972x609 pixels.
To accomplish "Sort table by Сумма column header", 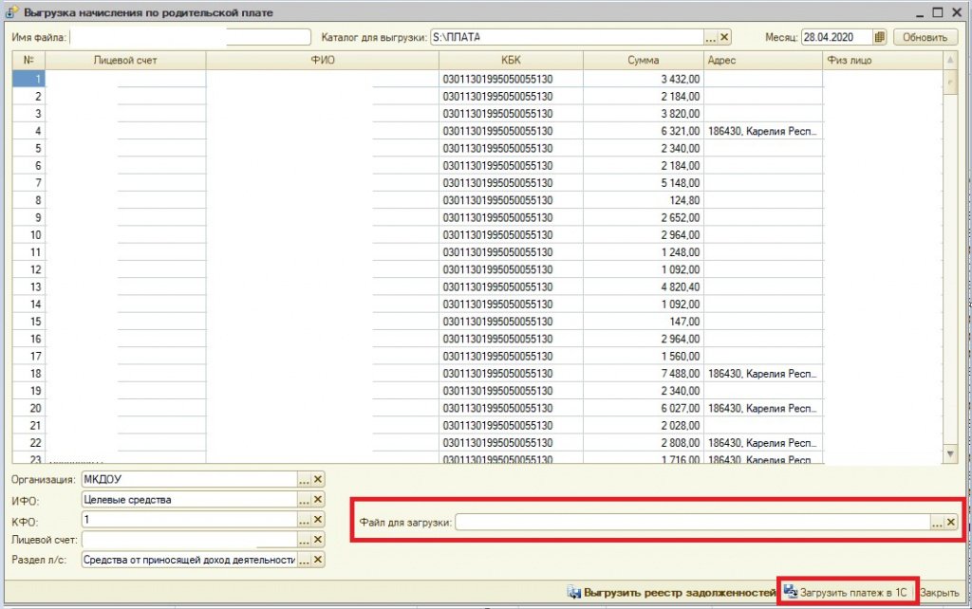I will click(x=643, y=60).
